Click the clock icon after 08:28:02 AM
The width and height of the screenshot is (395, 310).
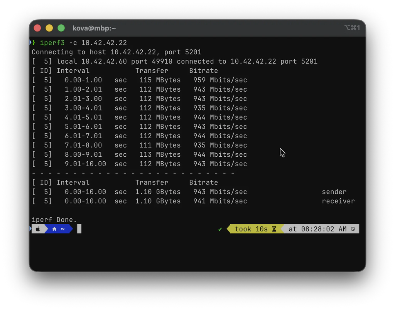pyautogui.click(x=353, y=229)
